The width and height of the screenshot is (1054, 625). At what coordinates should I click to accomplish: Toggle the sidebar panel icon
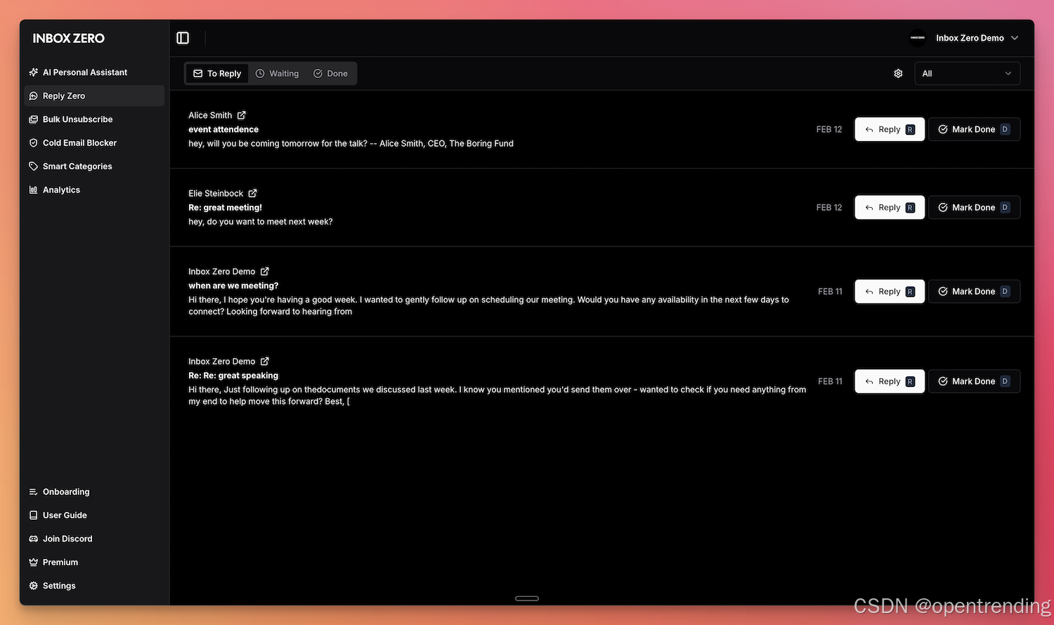pyautogui.click(x=183, y=38)
